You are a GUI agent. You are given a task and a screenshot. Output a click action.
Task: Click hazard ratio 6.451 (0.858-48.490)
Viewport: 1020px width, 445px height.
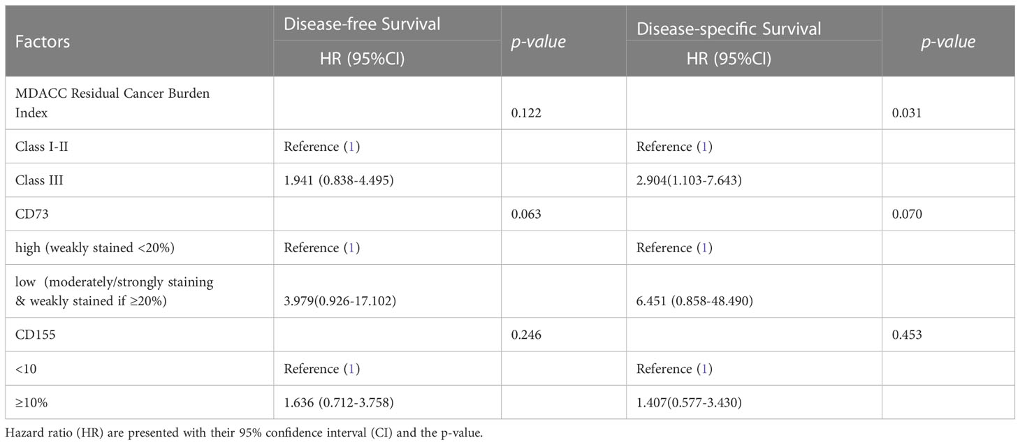(694, 300)
